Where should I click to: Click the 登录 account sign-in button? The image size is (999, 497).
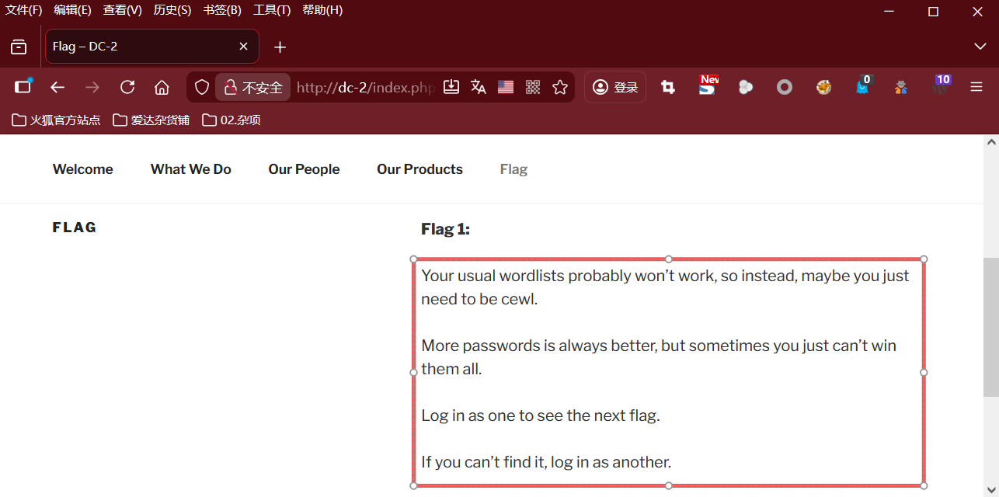point(615,87)
